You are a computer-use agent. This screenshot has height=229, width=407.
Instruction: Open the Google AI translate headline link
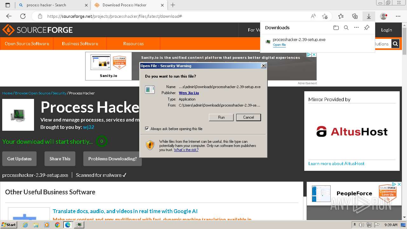click(x=125, y=211)
